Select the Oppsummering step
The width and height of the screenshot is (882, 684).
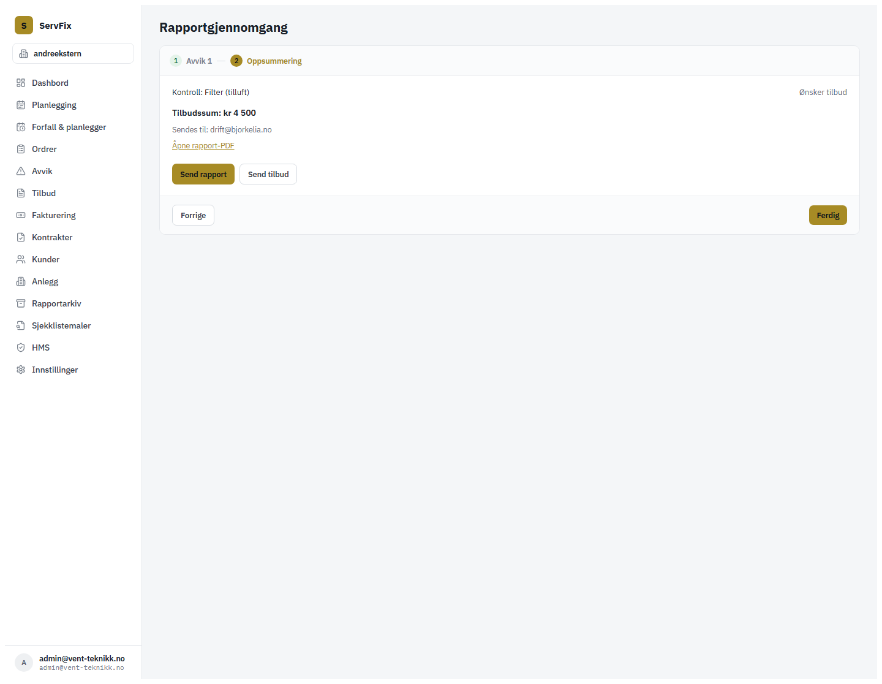[x=266, y=61]
